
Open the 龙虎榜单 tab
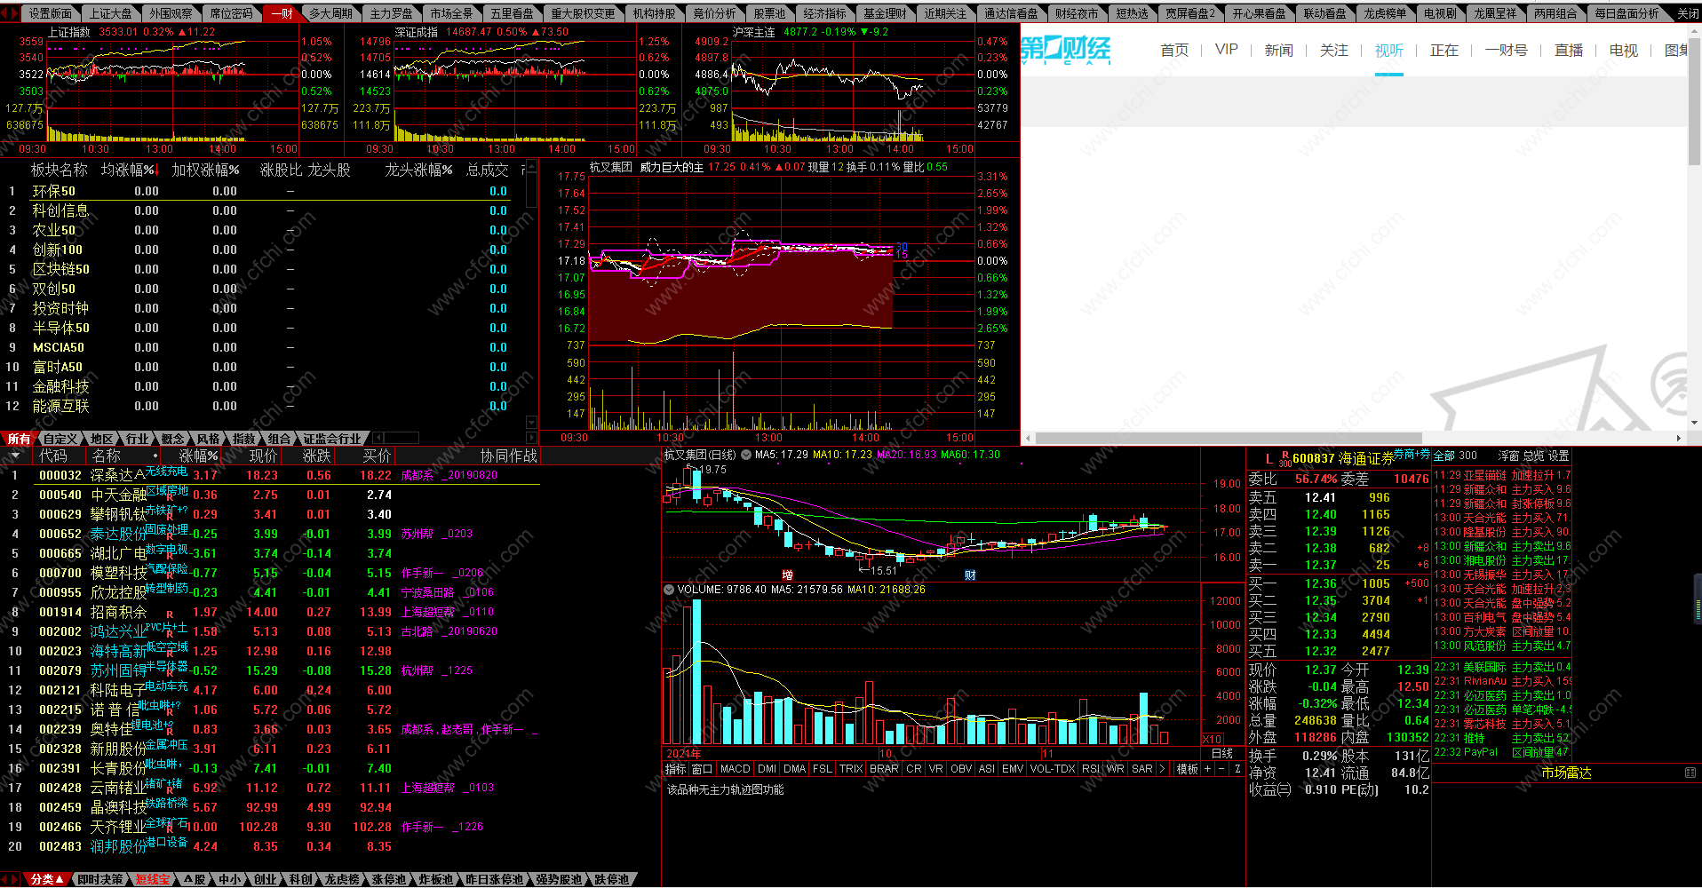[x=1385, y=13]
